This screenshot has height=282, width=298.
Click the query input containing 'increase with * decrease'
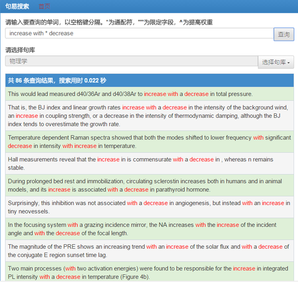[x=139, y=33]
